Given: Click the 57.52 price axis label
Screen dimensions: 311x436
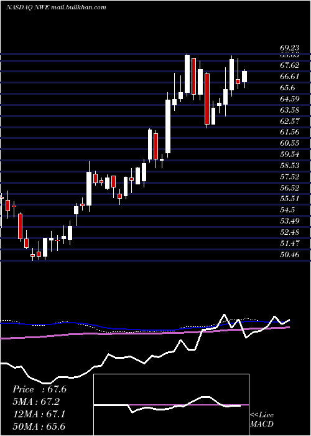Looking at the screenshot, I should click(x=290, y=176).
